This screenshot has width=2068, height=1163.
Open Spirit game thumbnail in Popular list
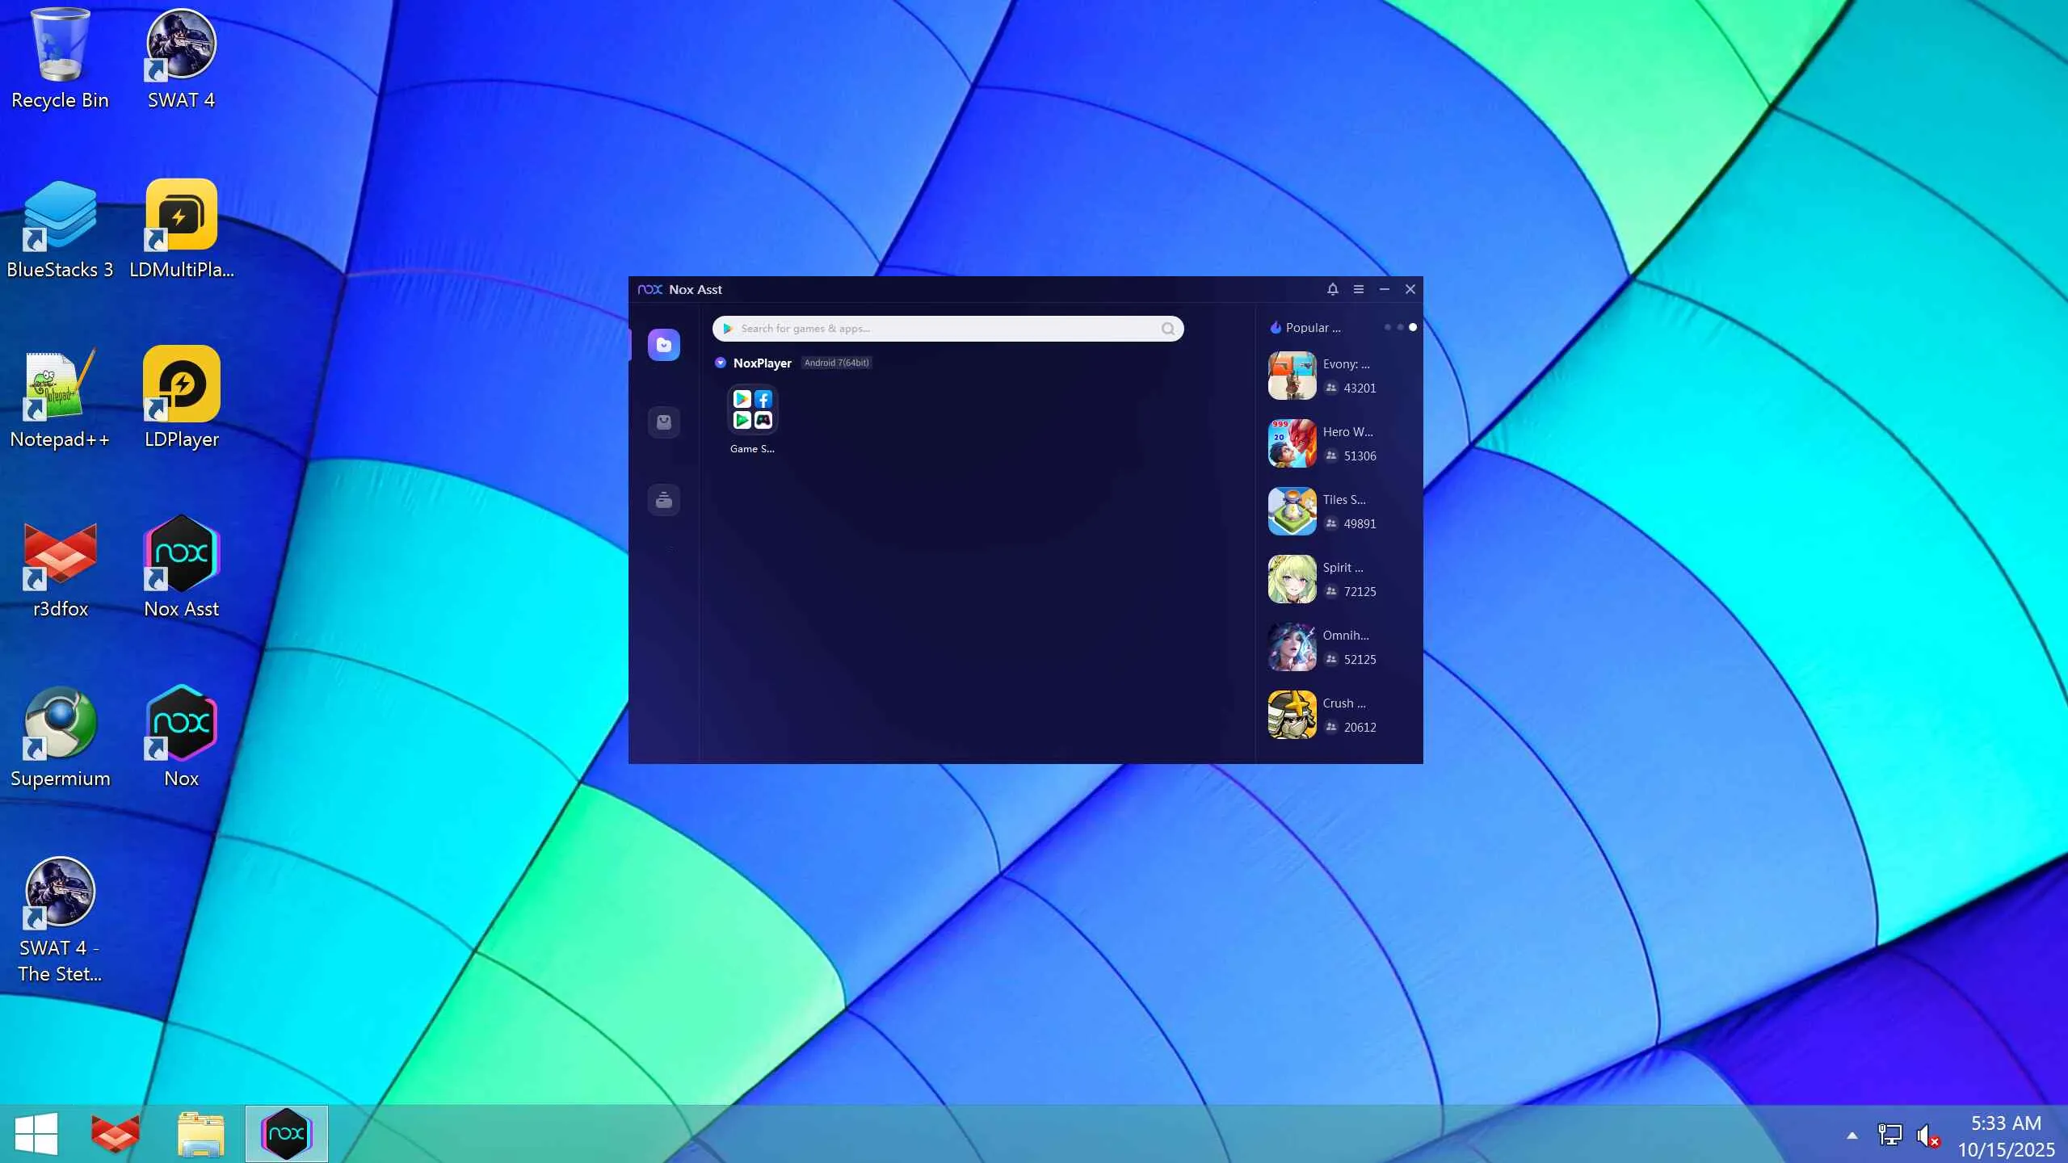tap(1292, 579)
